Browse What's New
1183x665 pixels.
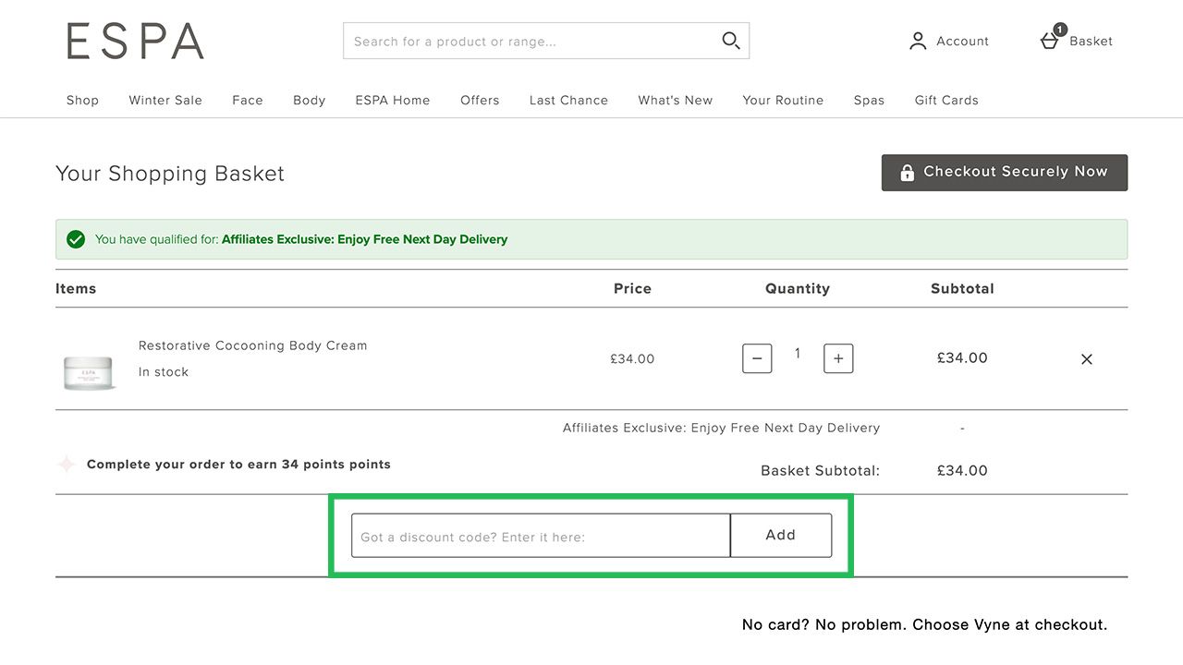tap(676, 100)
